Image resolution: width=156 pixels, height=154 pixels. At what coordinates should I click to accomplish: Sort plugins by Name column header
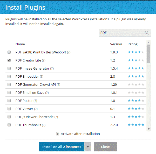[20, 44]
